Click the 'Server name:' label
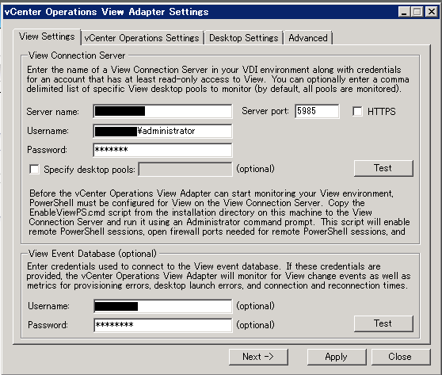The image size is (442, 375). (x=53, y=112)
